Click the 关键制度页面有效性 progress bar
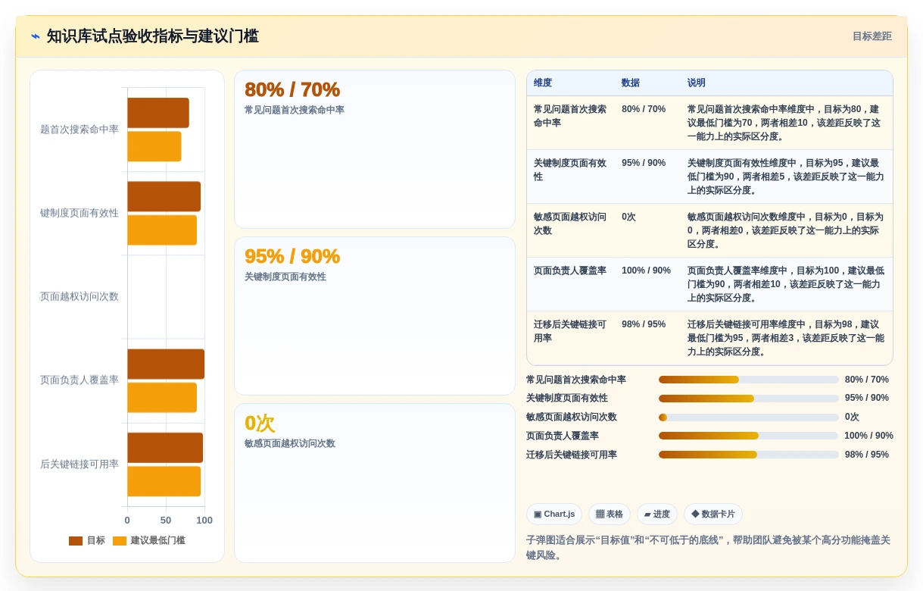The height and width of the screenshot is (591, 923). (x=749, y=399)
